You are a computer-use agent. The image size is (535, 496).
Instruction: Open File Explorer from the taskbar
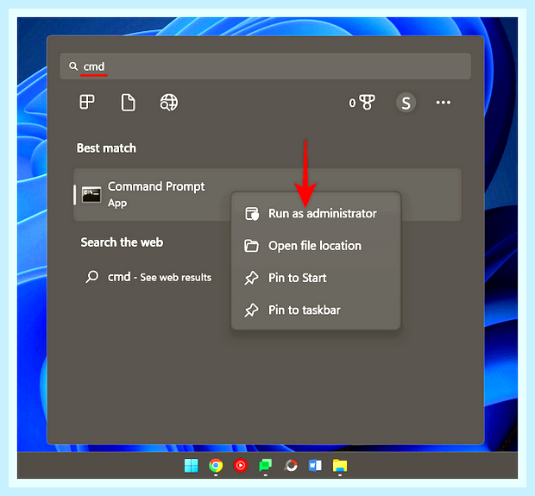(340, 465)
